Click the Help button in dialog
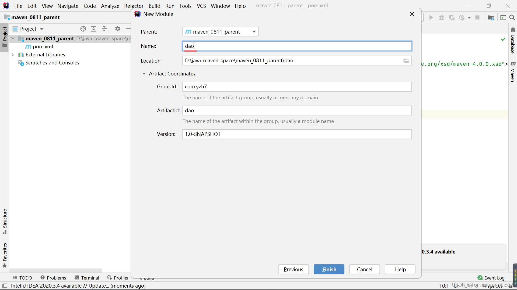517x290 pixels. [400, 269]
